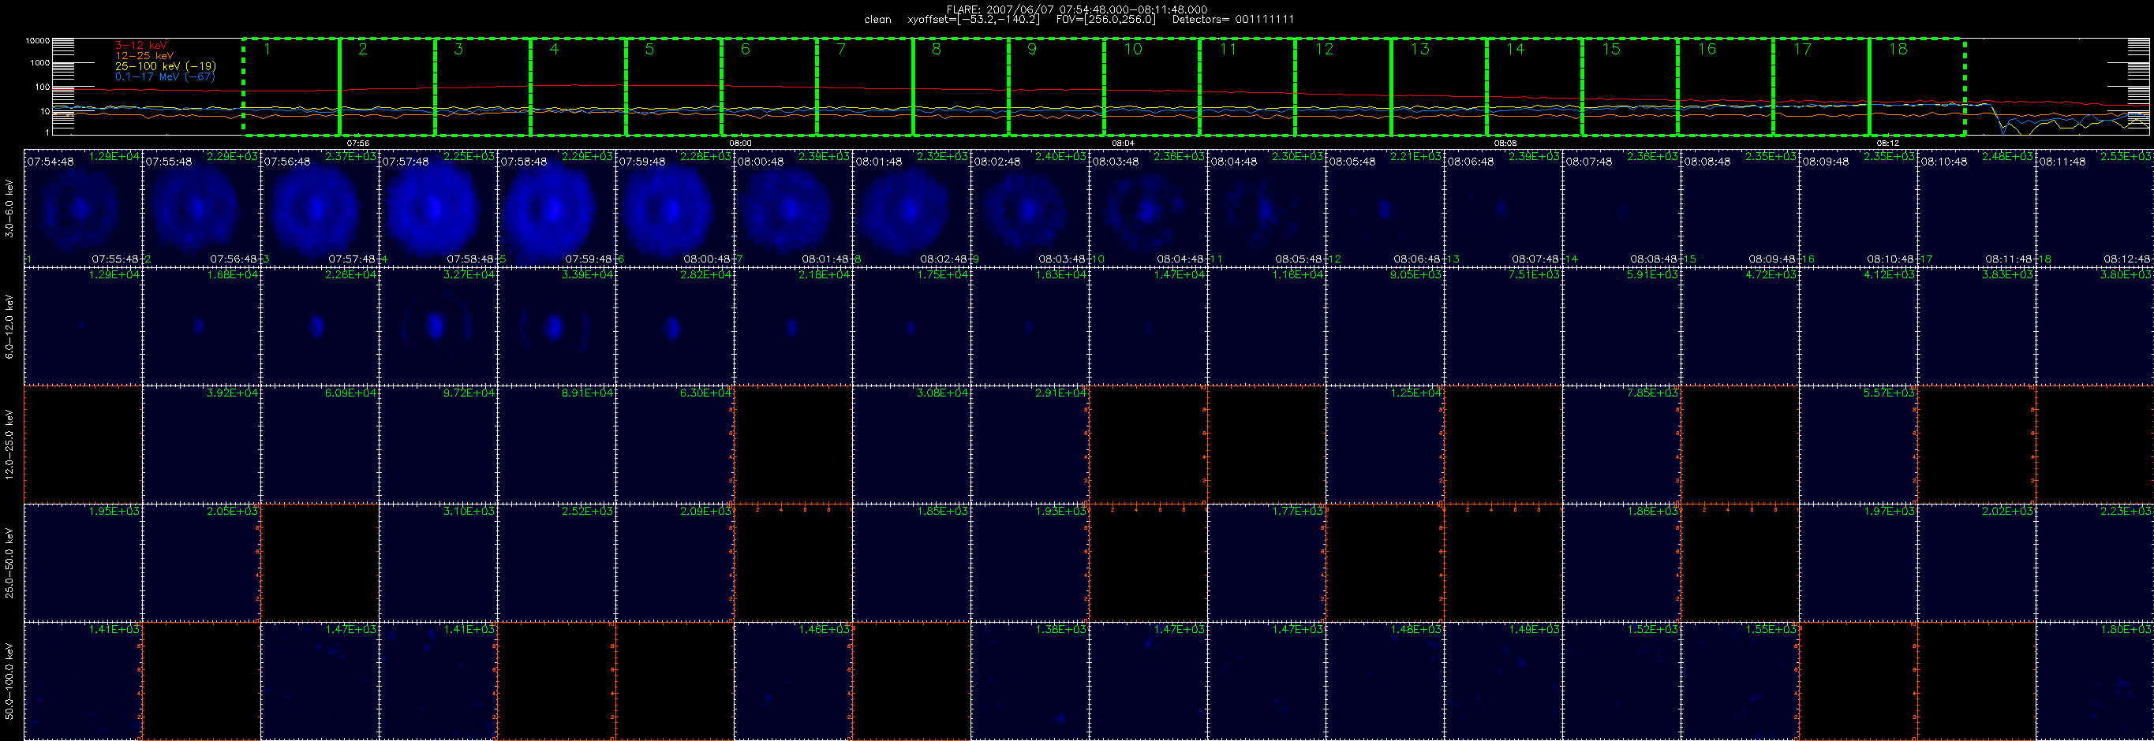Select time interval 18 in the light curve
This screenshot has height=741, width=2154.
click(1917, 86)
